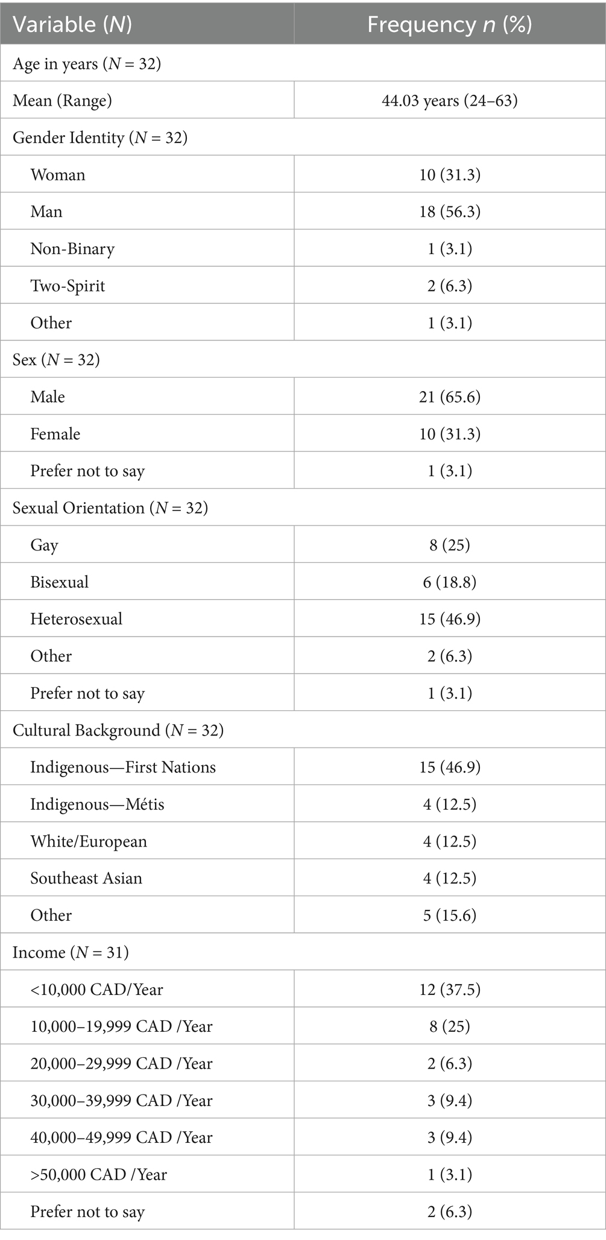Select the "Southeast Asian" row label
This screenshot has width=606, height=1240.
[86, 878]
